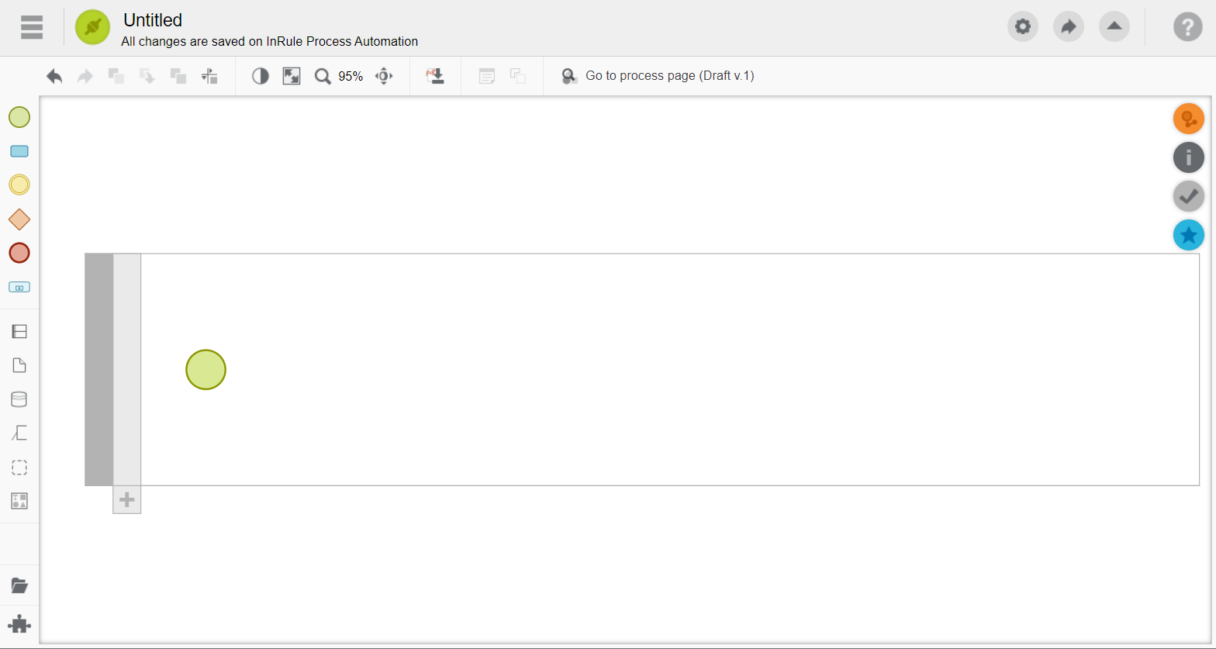Image resolution: width=1216 pixels, height=649 pixels.
Task: Pick the pool/lane shape tool
Action: (19, 332)
